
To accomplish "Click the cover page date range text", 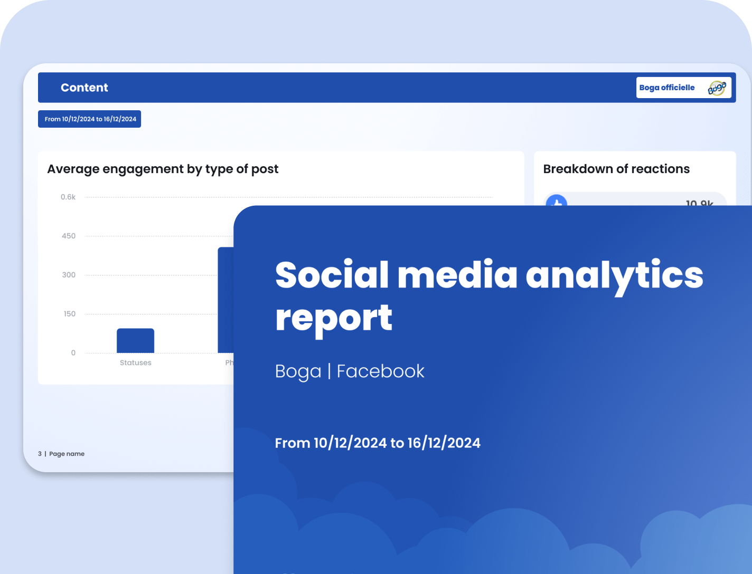I will (378, 443).
